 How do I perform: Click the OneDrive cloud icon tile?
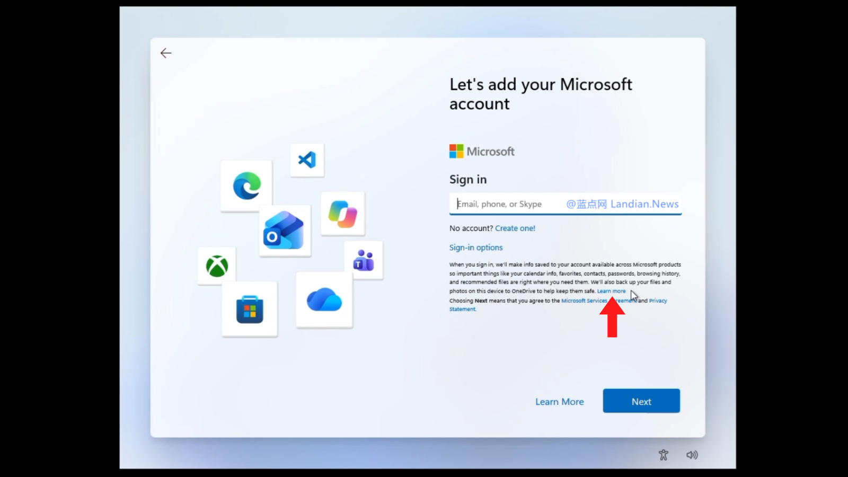(x=324, y=300)
